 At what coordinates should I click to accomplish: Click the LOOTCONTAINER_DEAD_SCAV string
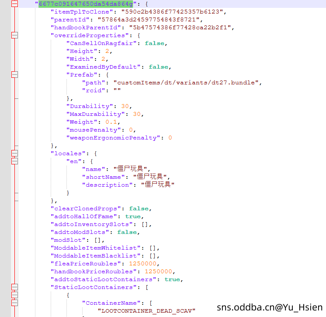[x=146, y=311]
